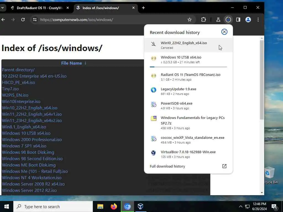The height and width of the screenshot is (212, 283).
Task: Click the Tiny7.iso link
Action: point(10,89)
